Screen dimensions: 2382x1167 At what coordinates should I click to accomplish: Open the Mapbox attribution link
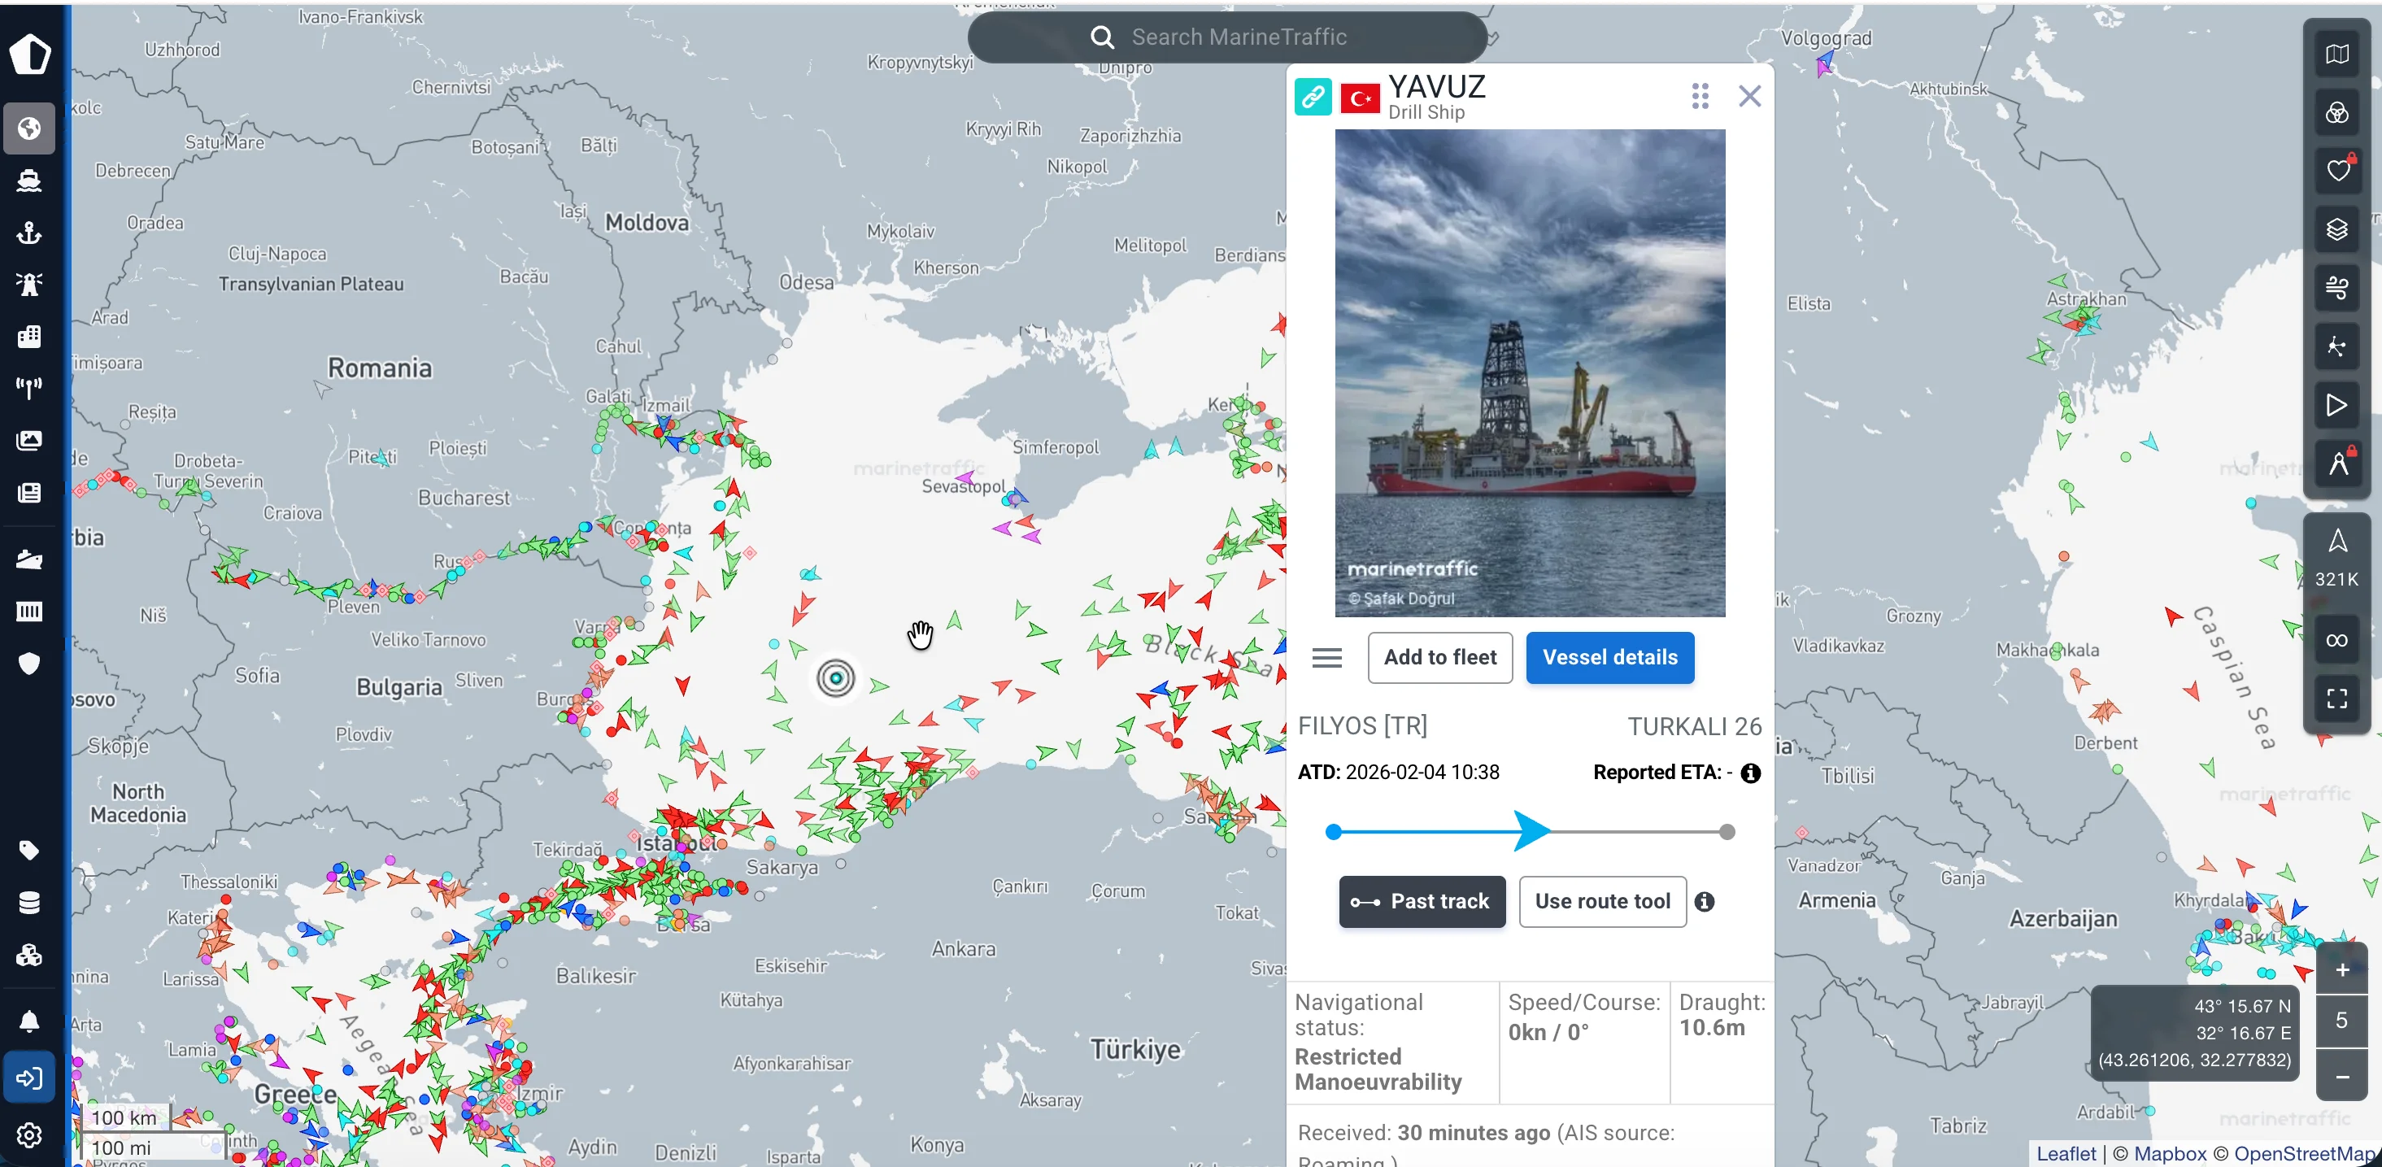coord(2169,1153)
